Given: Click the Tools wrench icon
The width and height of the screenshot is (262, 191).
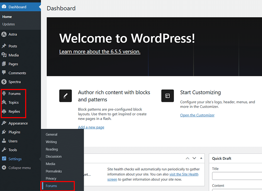Looking at the screenshot, I should point(4,150).
